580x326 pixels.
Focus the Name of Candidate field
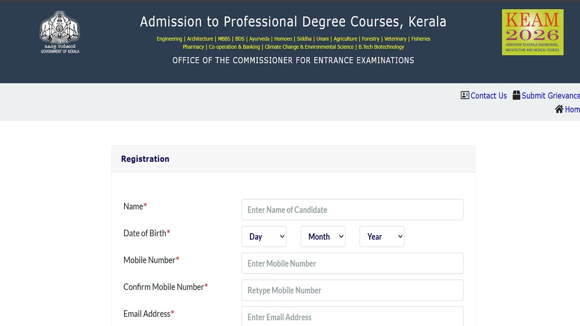coord(352,210)
